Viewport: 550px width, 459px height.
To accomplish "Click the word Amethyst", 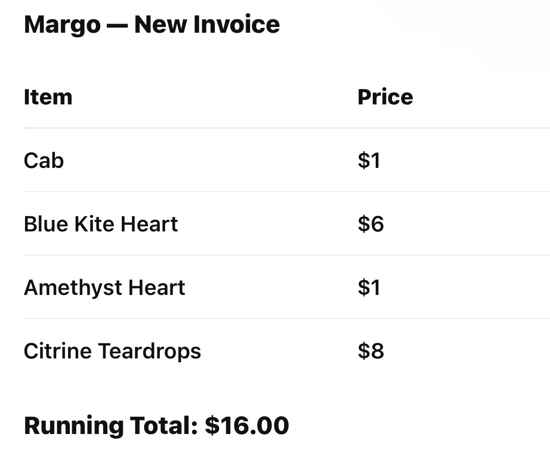I will 73,289.
